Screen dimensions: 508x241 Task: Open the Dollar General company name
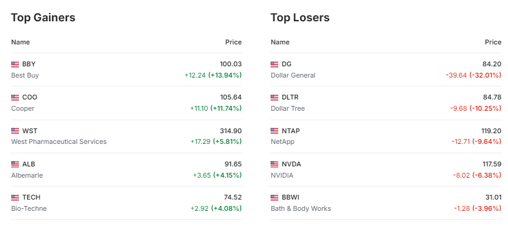pyautogui.click(x=292, y=75)
